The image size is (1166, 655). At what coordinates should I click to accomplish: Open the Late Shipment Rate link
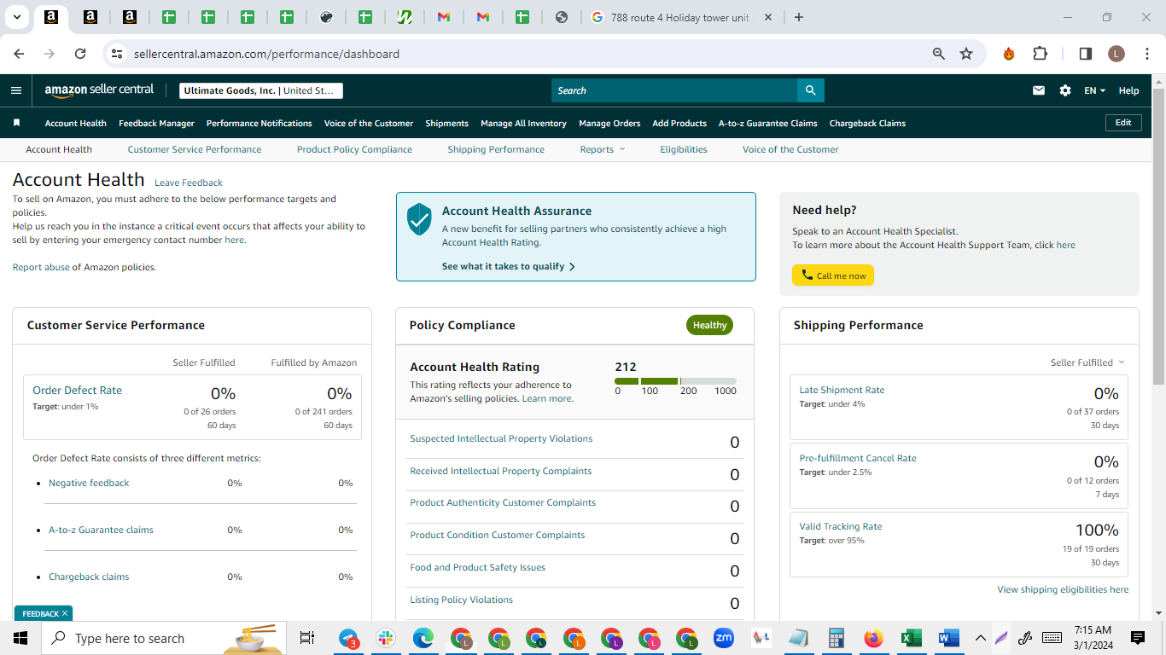[842, 390]
